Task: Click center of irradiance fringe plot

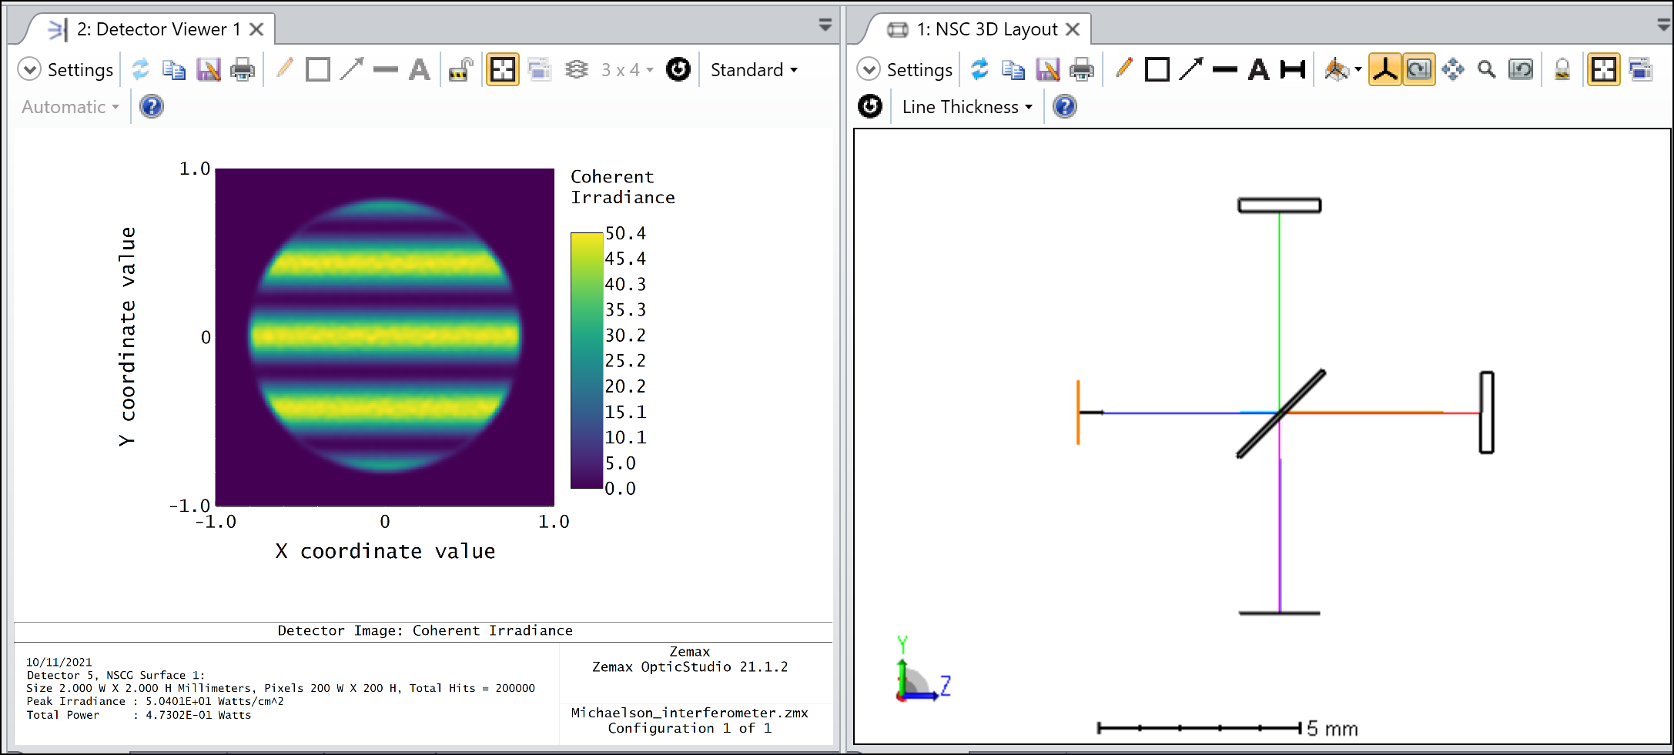Action: pyautogui.click(x=385, y=337)
